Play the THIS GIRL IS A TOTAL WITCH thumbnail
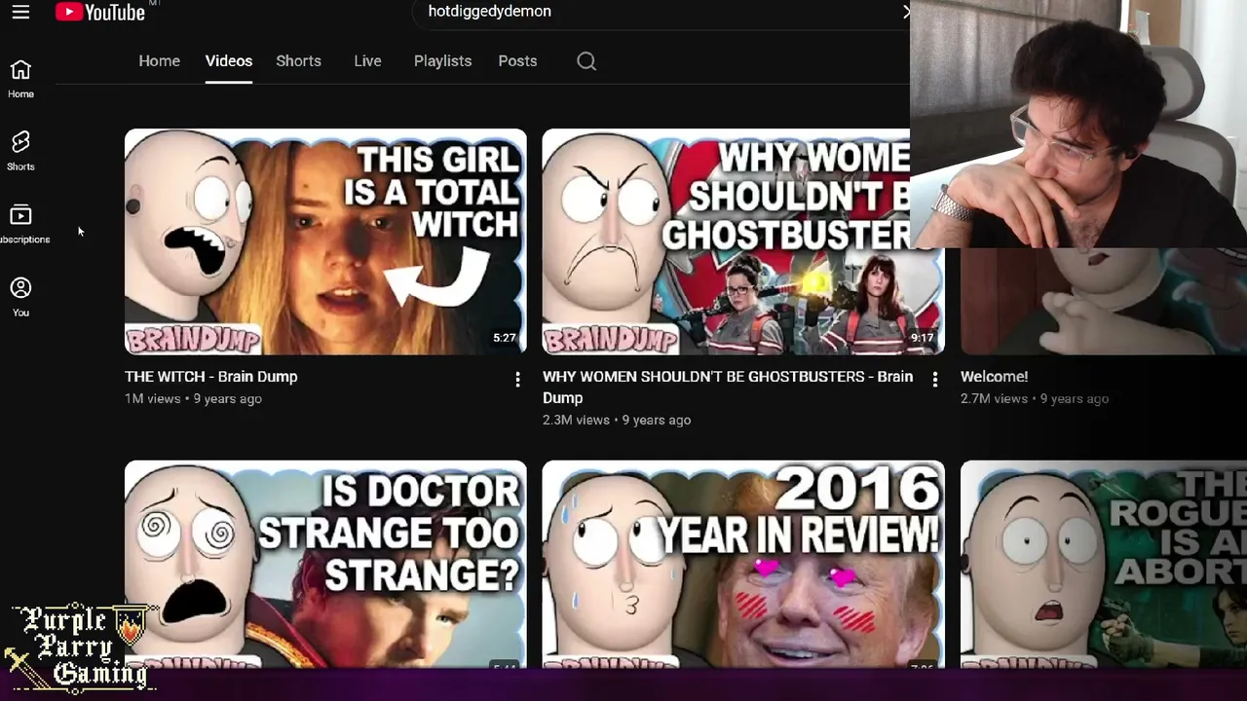1247x701 pixels. [x=325, y=241]
